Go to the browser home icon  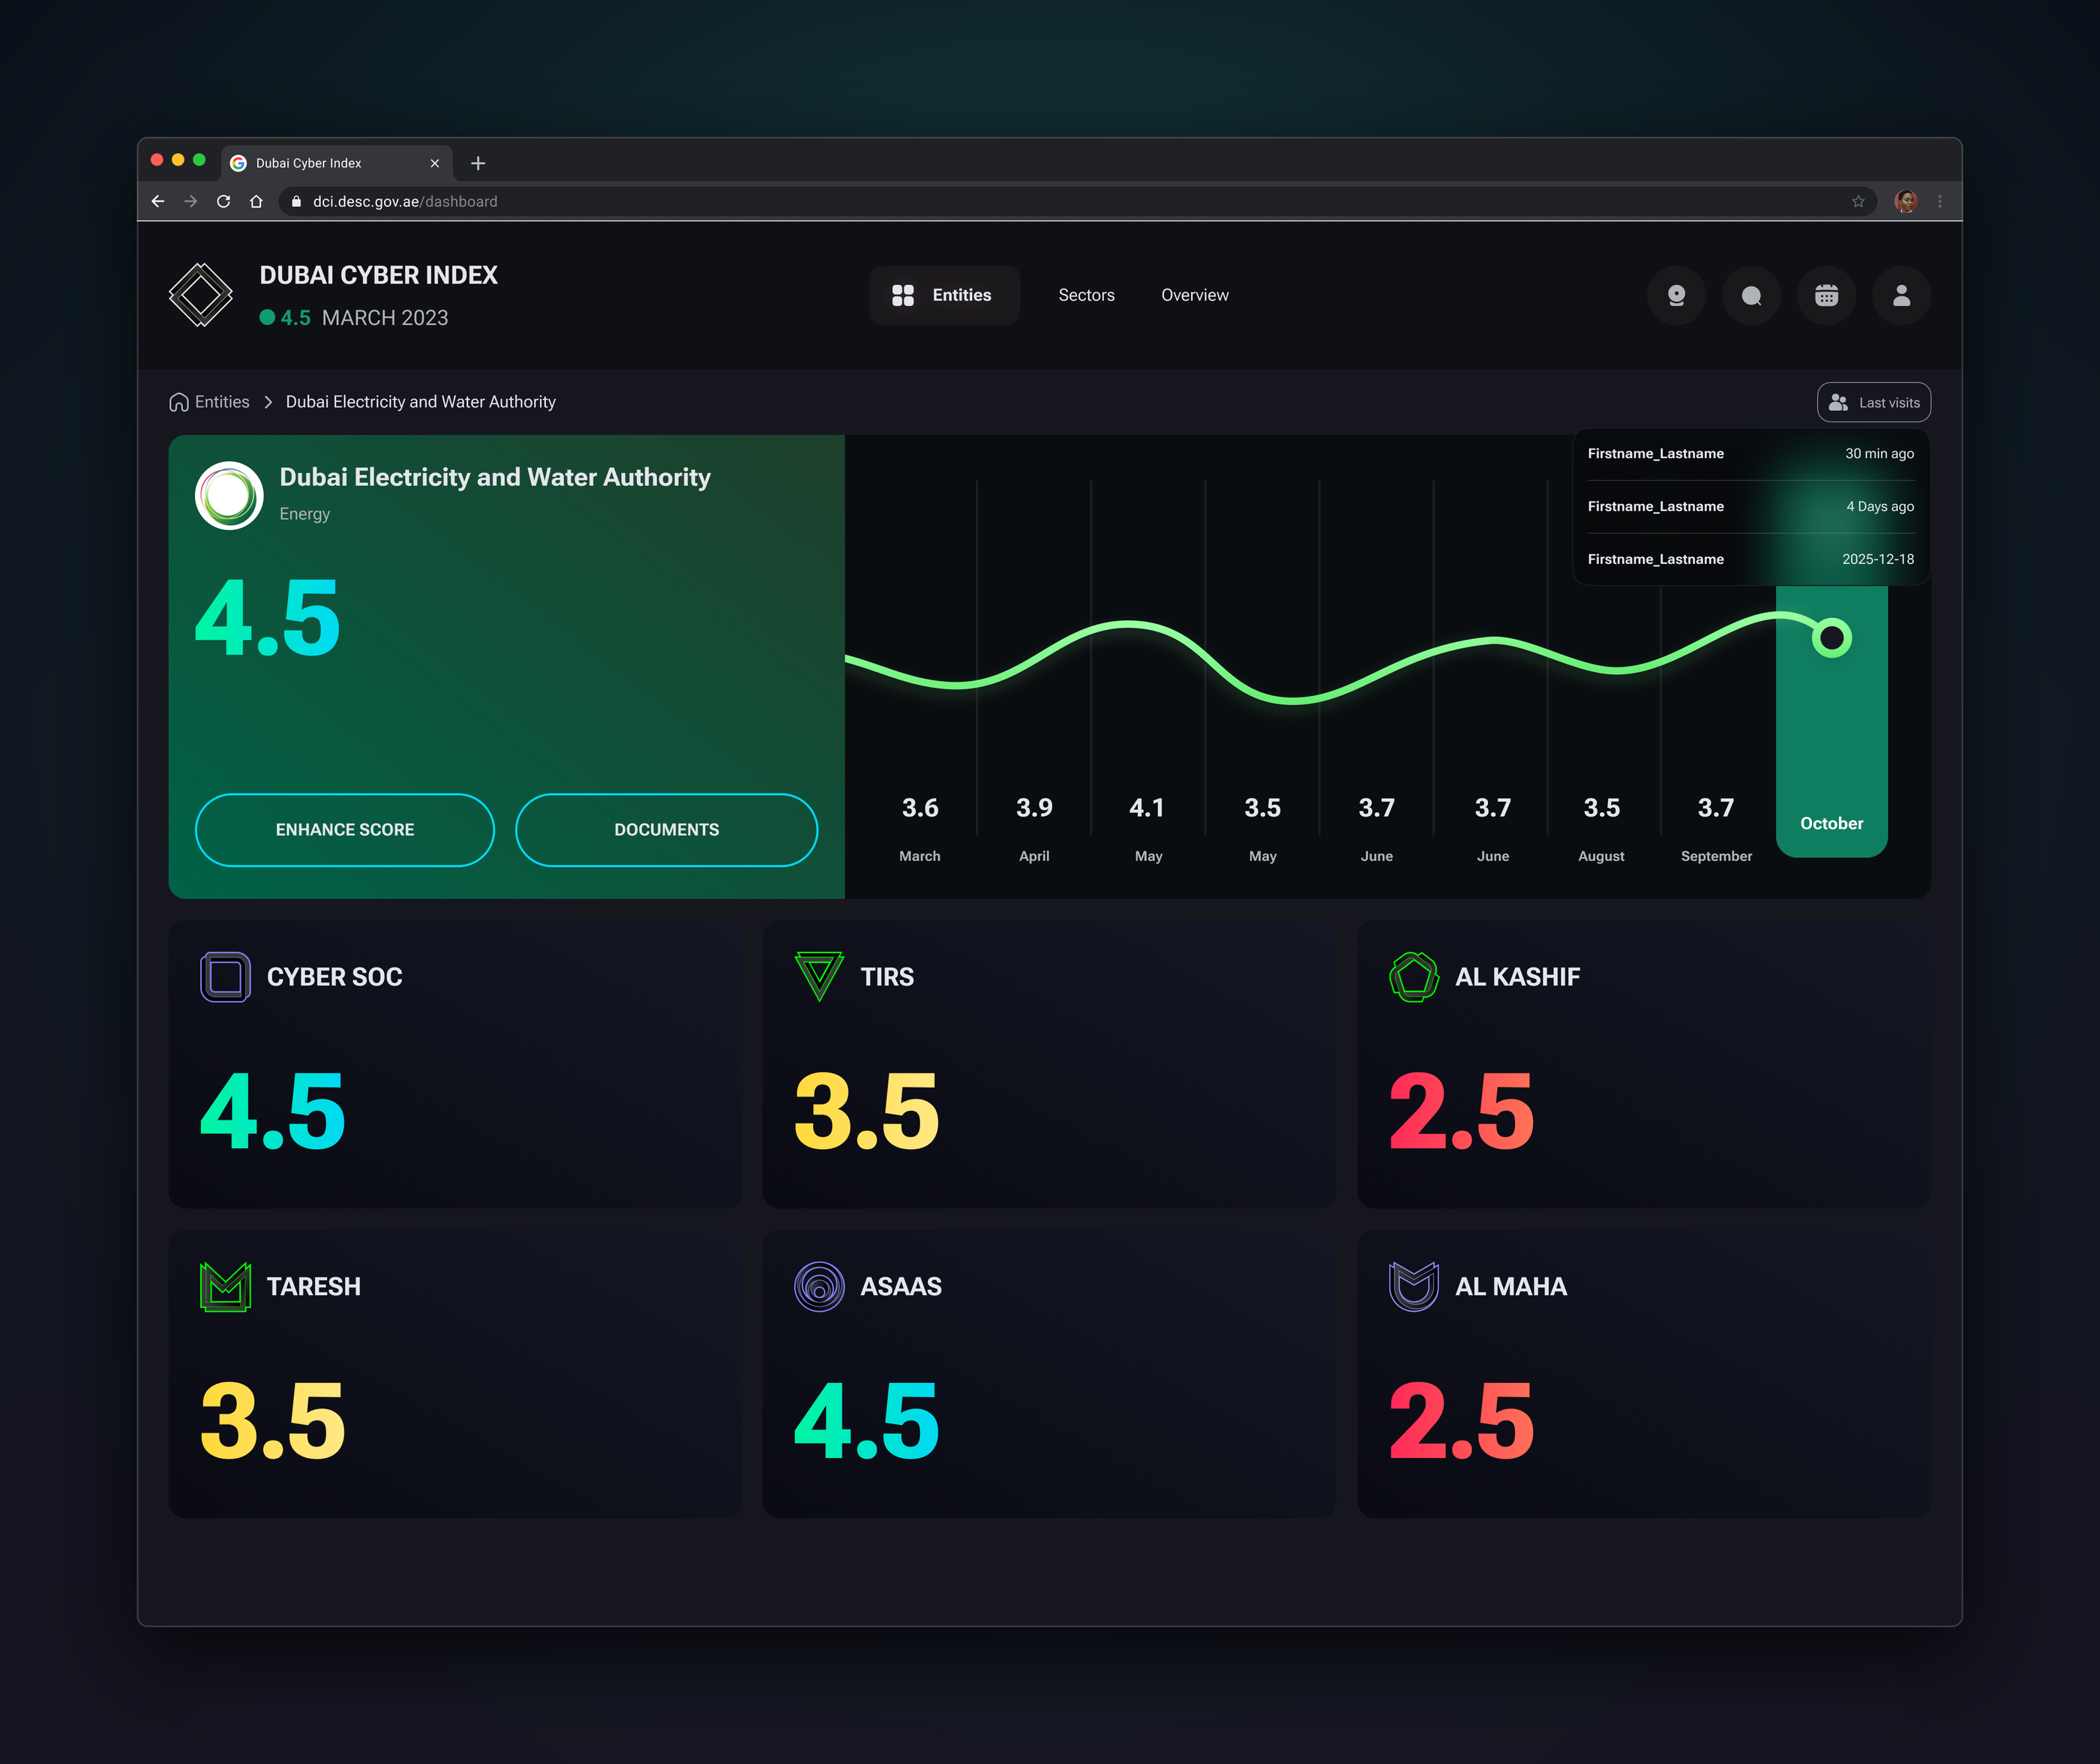256,201
